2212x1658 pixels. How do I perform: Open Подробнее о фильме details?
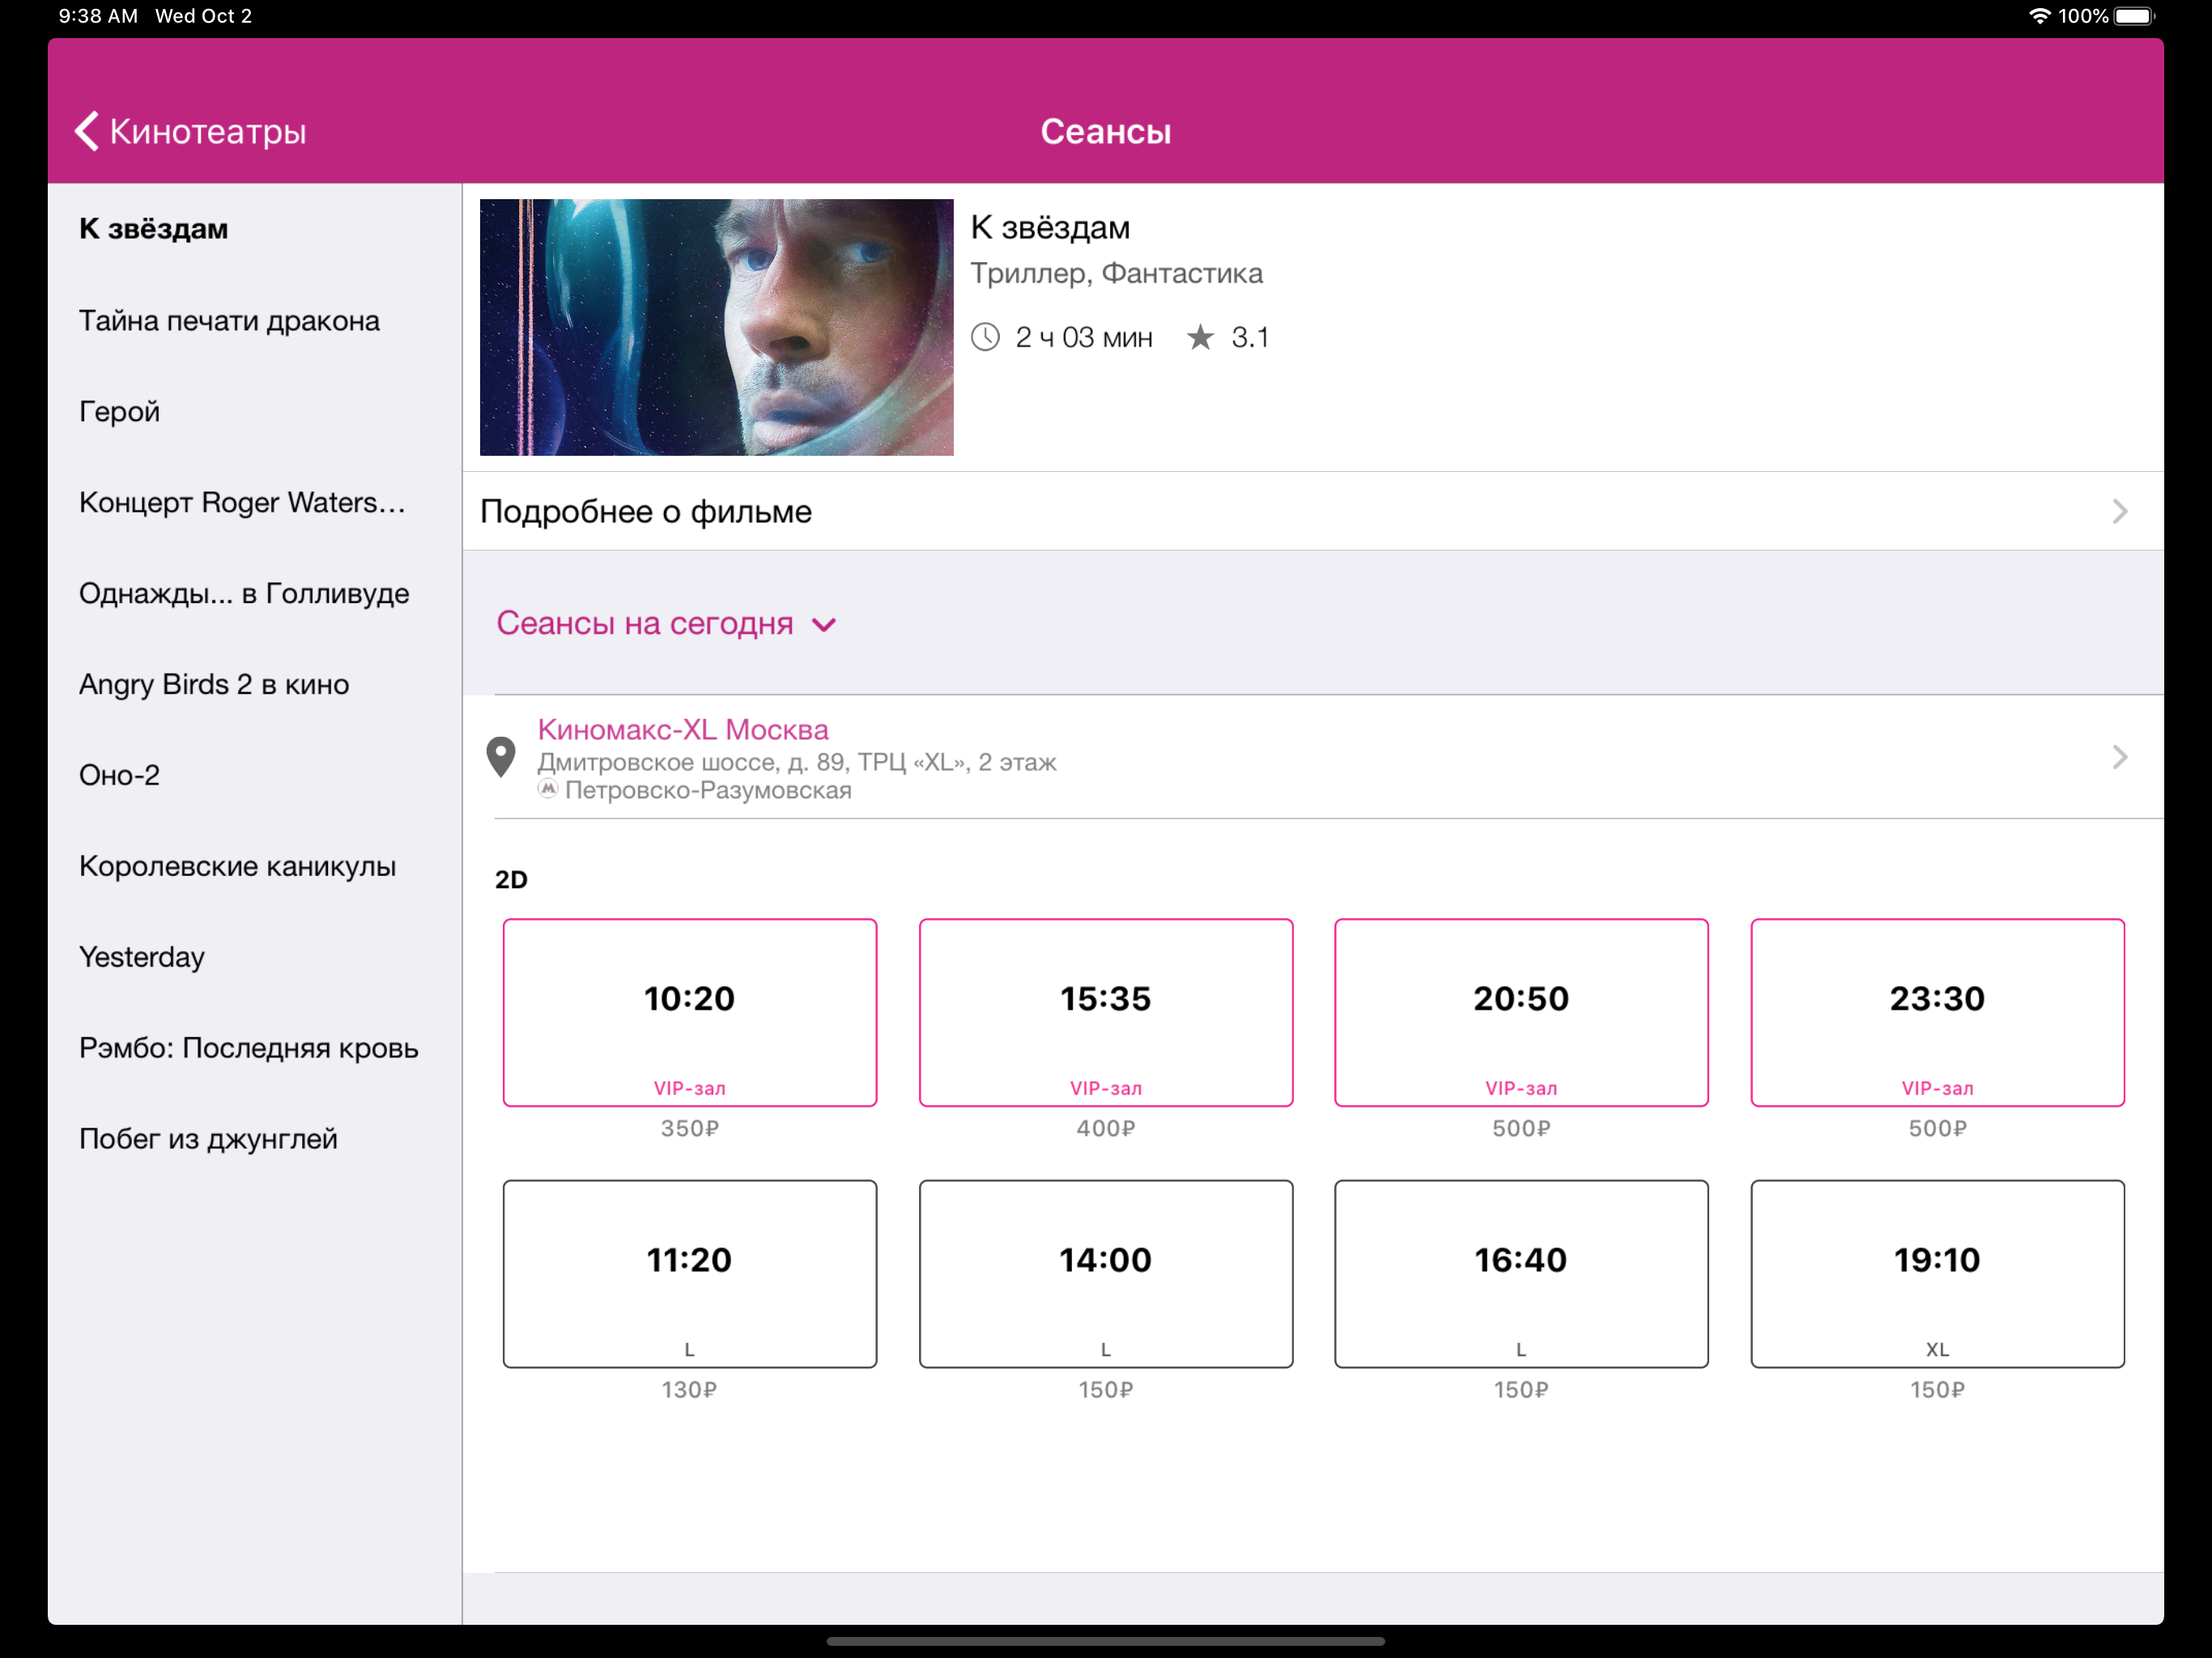[x=1313, y=511]
